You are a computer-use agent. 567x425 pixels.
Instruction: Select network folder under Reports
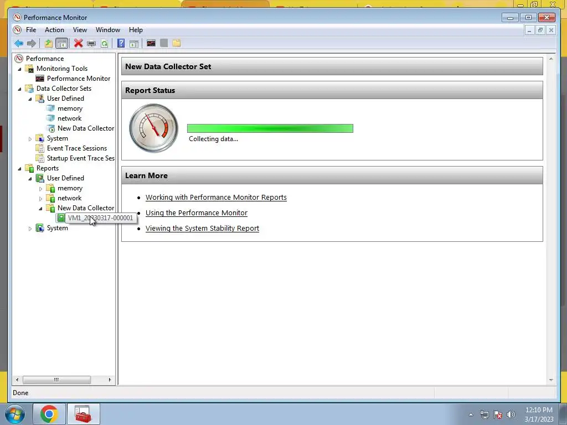[69, 198]
